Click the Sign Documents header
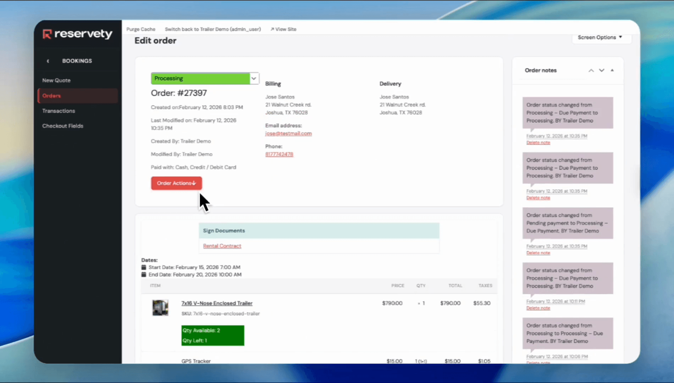 (x=319, y=231)
